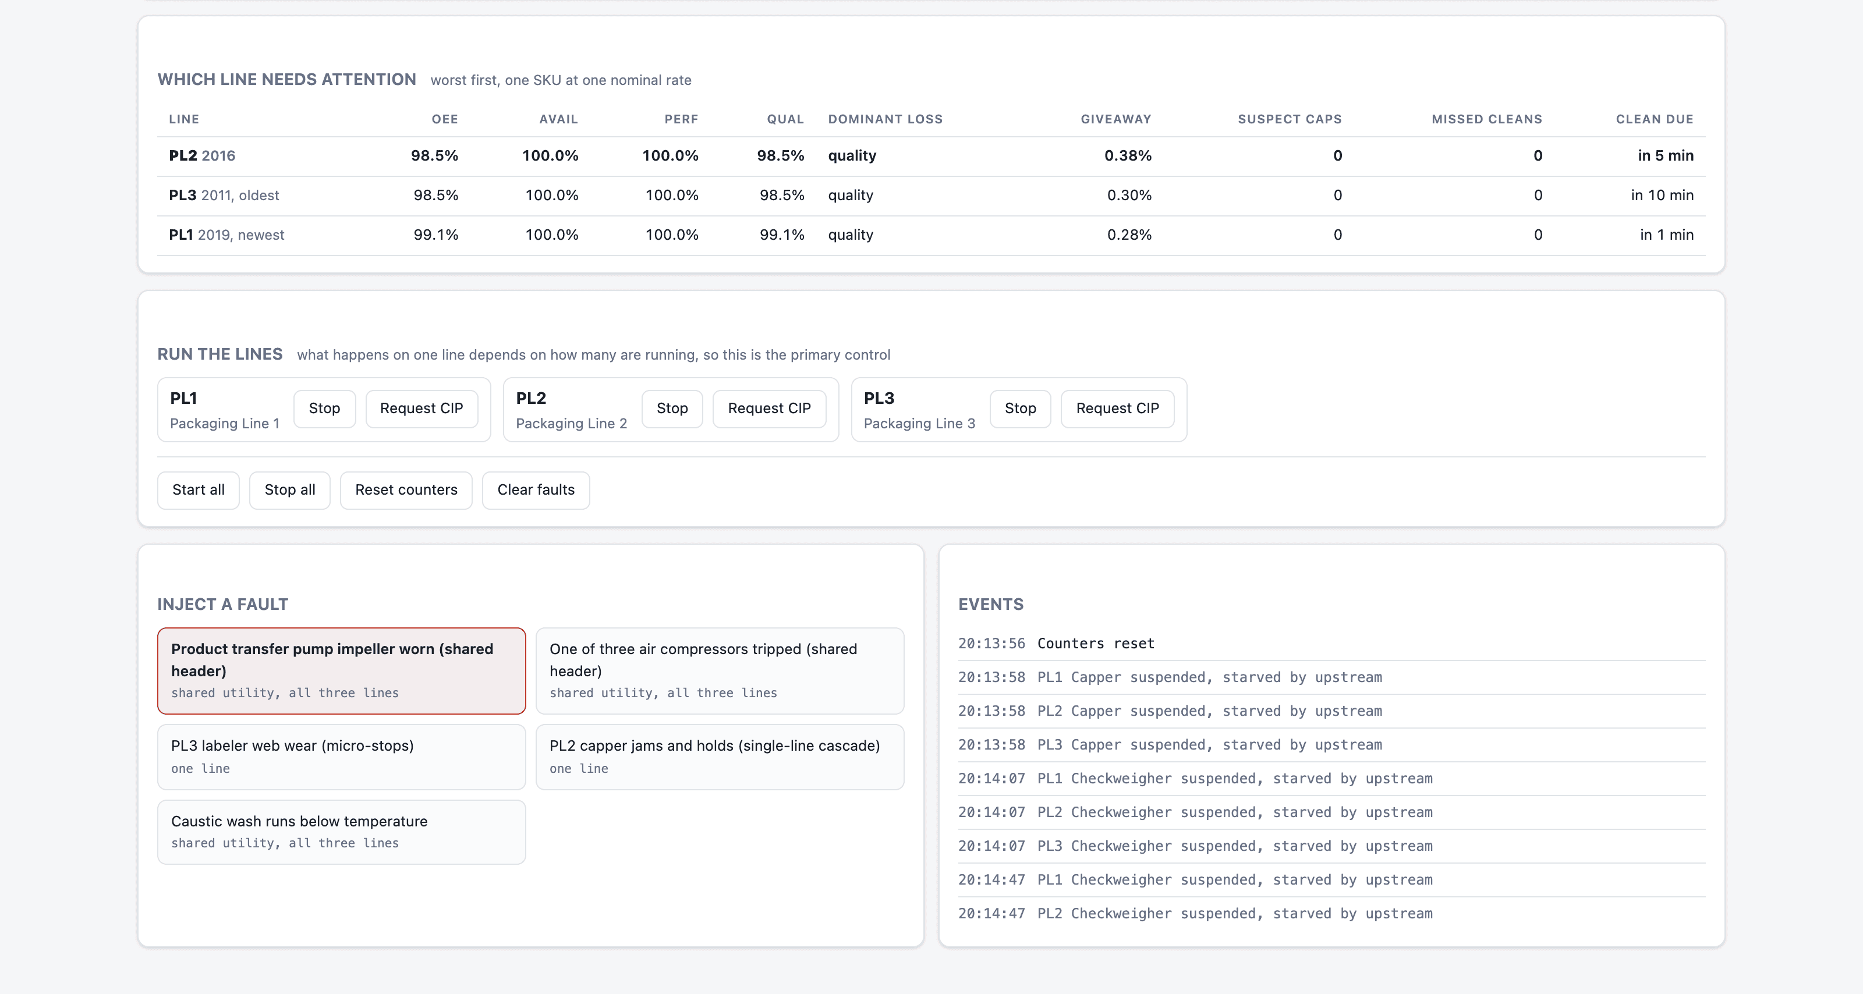Screen dimensions: 1863x994
Task: Click the AVAIL column header
Action: [x=558, y=119]
